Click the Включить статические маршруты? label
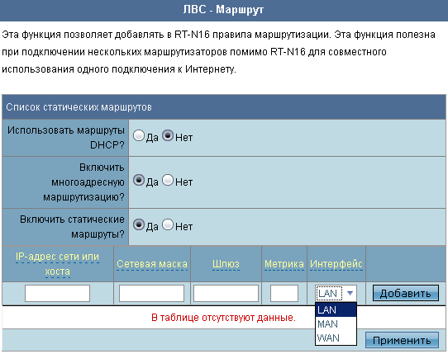The image size is (448, 354). 72,227
